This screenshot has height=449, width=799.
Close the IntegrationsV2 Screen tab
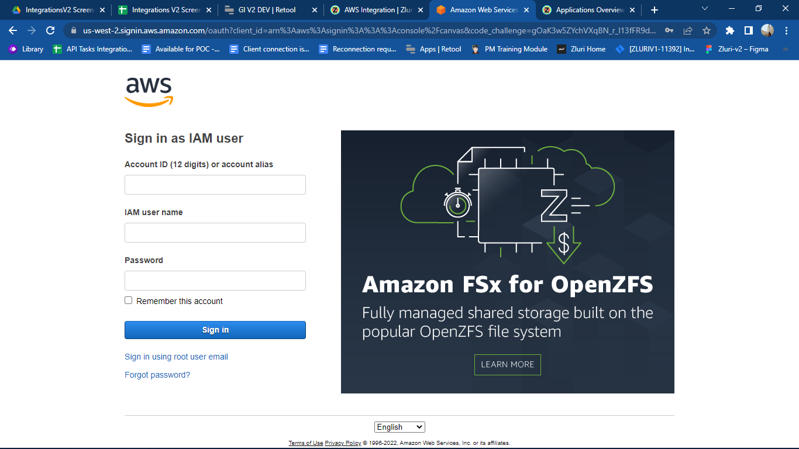click(102, 10)
